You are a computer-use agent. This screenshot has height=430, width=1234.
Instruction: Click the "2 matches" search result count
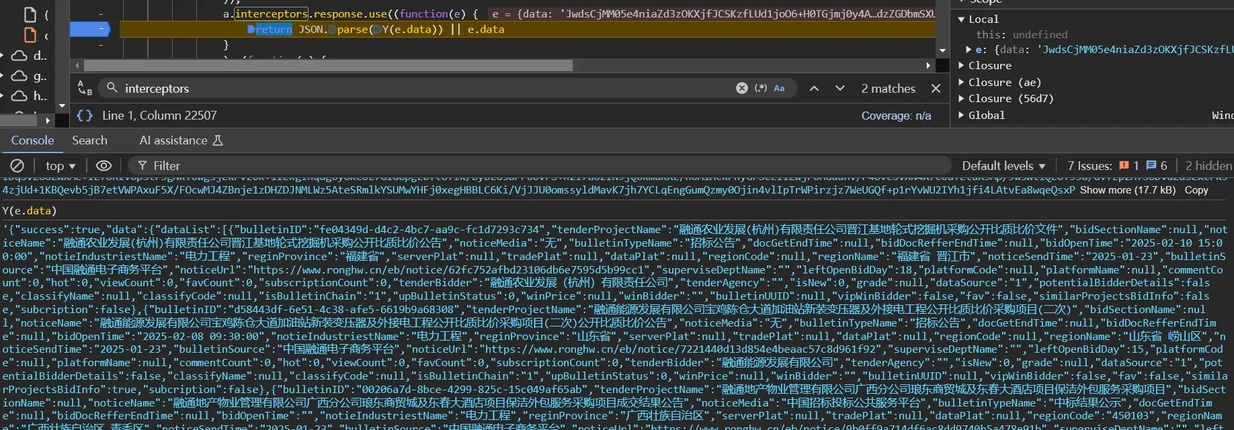coord(889,88)
